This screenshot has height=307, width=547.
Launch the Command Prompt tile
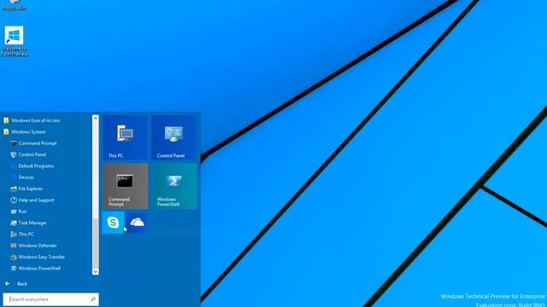pyautogui.click(x=126, y=186)
